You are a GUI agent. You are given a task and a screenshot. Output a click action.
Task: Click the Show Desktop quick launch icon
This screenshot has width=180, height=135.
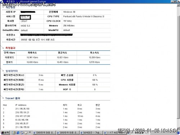22,133
